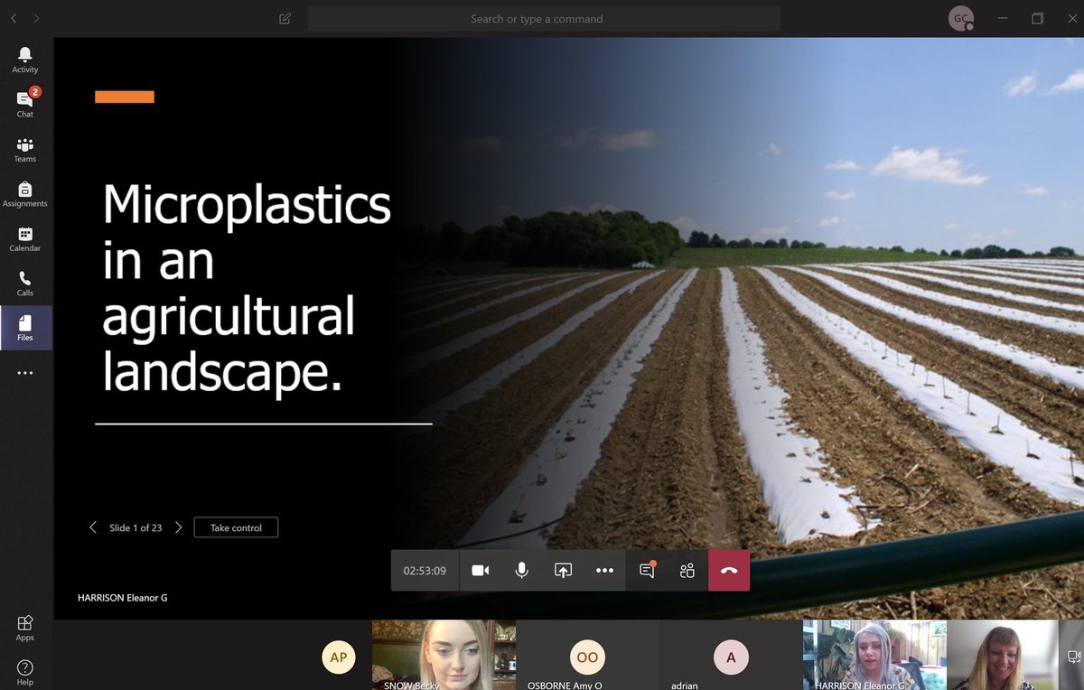Select the AP participant avatar
This screenshot has width=1084, height=690.
point(339,657)
